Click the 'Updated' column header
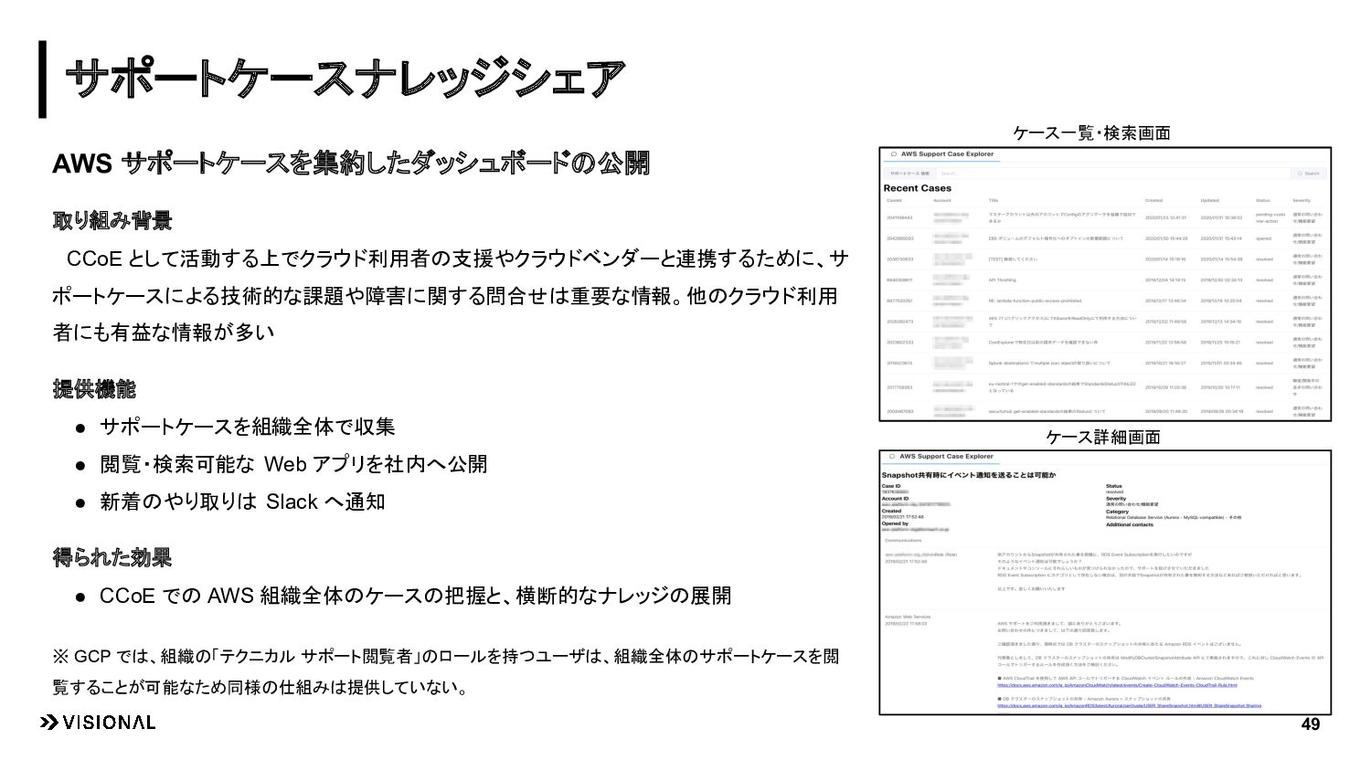The height and width of the screenshot is (771, 1371). pyautogui.click(x=1209, y=200)
